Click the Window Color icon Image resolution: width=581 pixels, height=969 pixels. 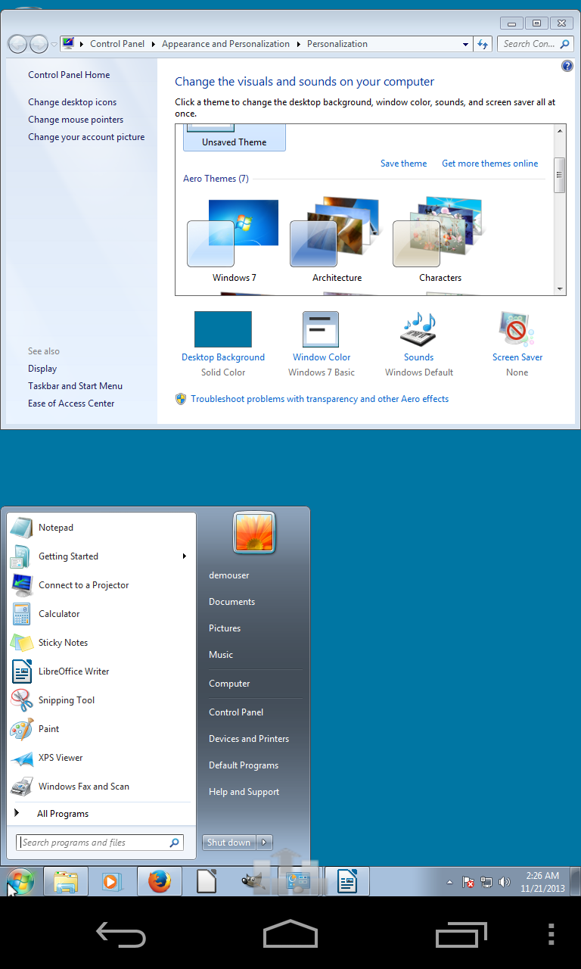click(x=321, y=330)
